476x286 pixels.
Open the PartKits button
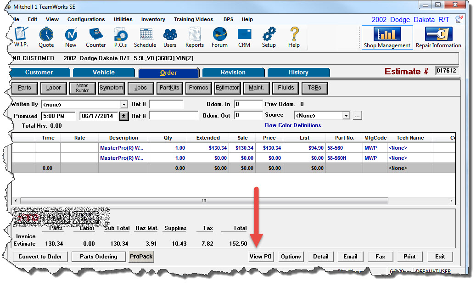[x=169, y=88]
